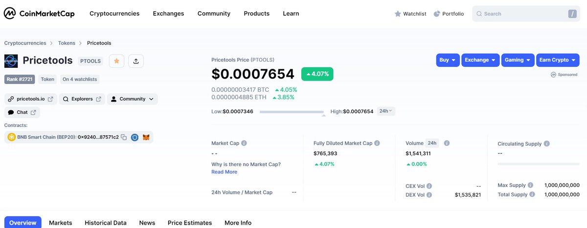
Task: Expand the Community links dropdown
Action: (x=132, y=99)
